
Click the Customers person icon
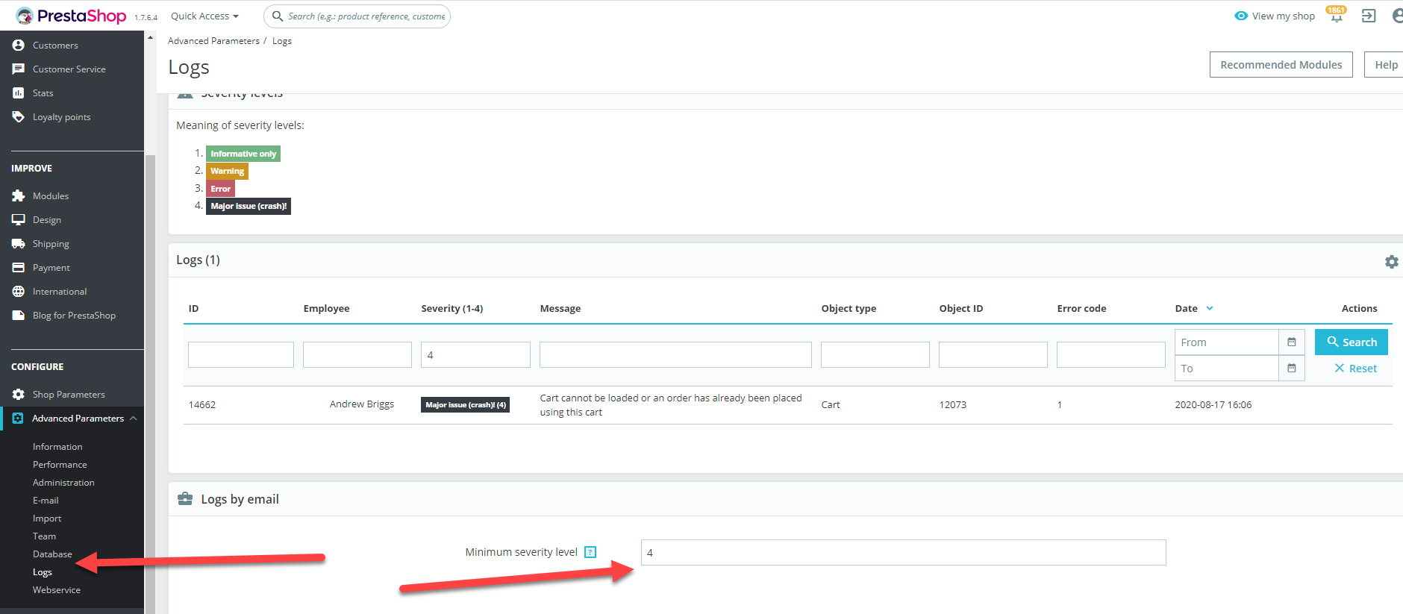pos(19,46)
